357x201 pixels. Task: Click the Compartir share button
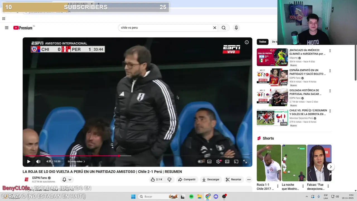coord(187,180)
